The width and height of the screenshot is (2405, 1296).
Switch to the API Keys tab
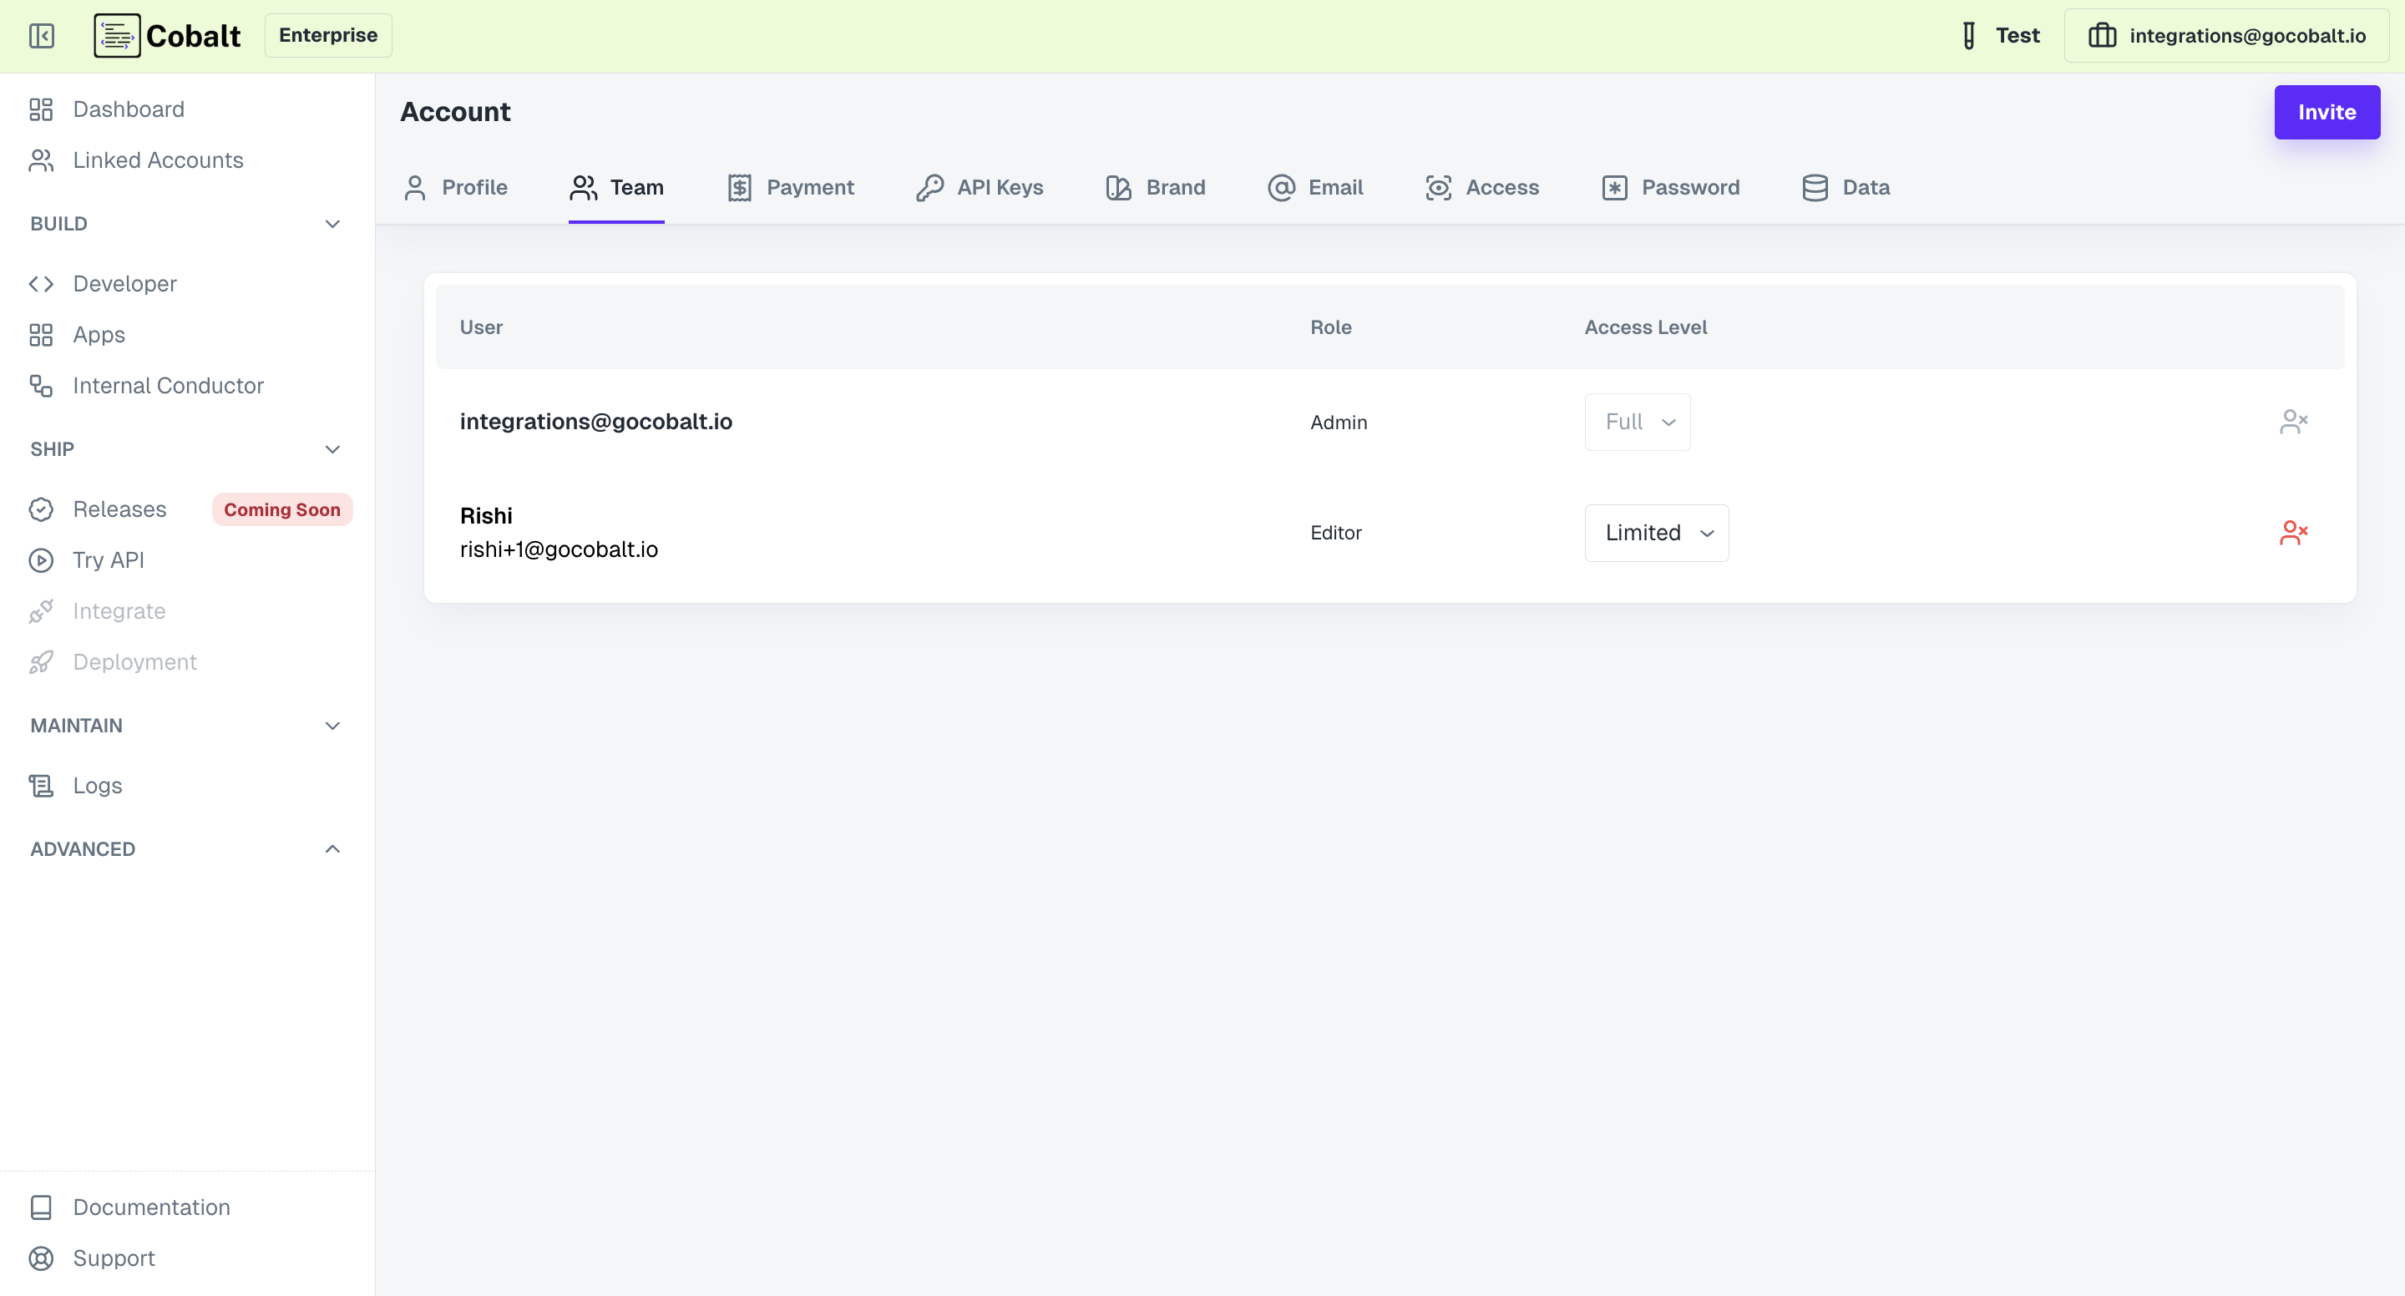click(x=980, y=187)
